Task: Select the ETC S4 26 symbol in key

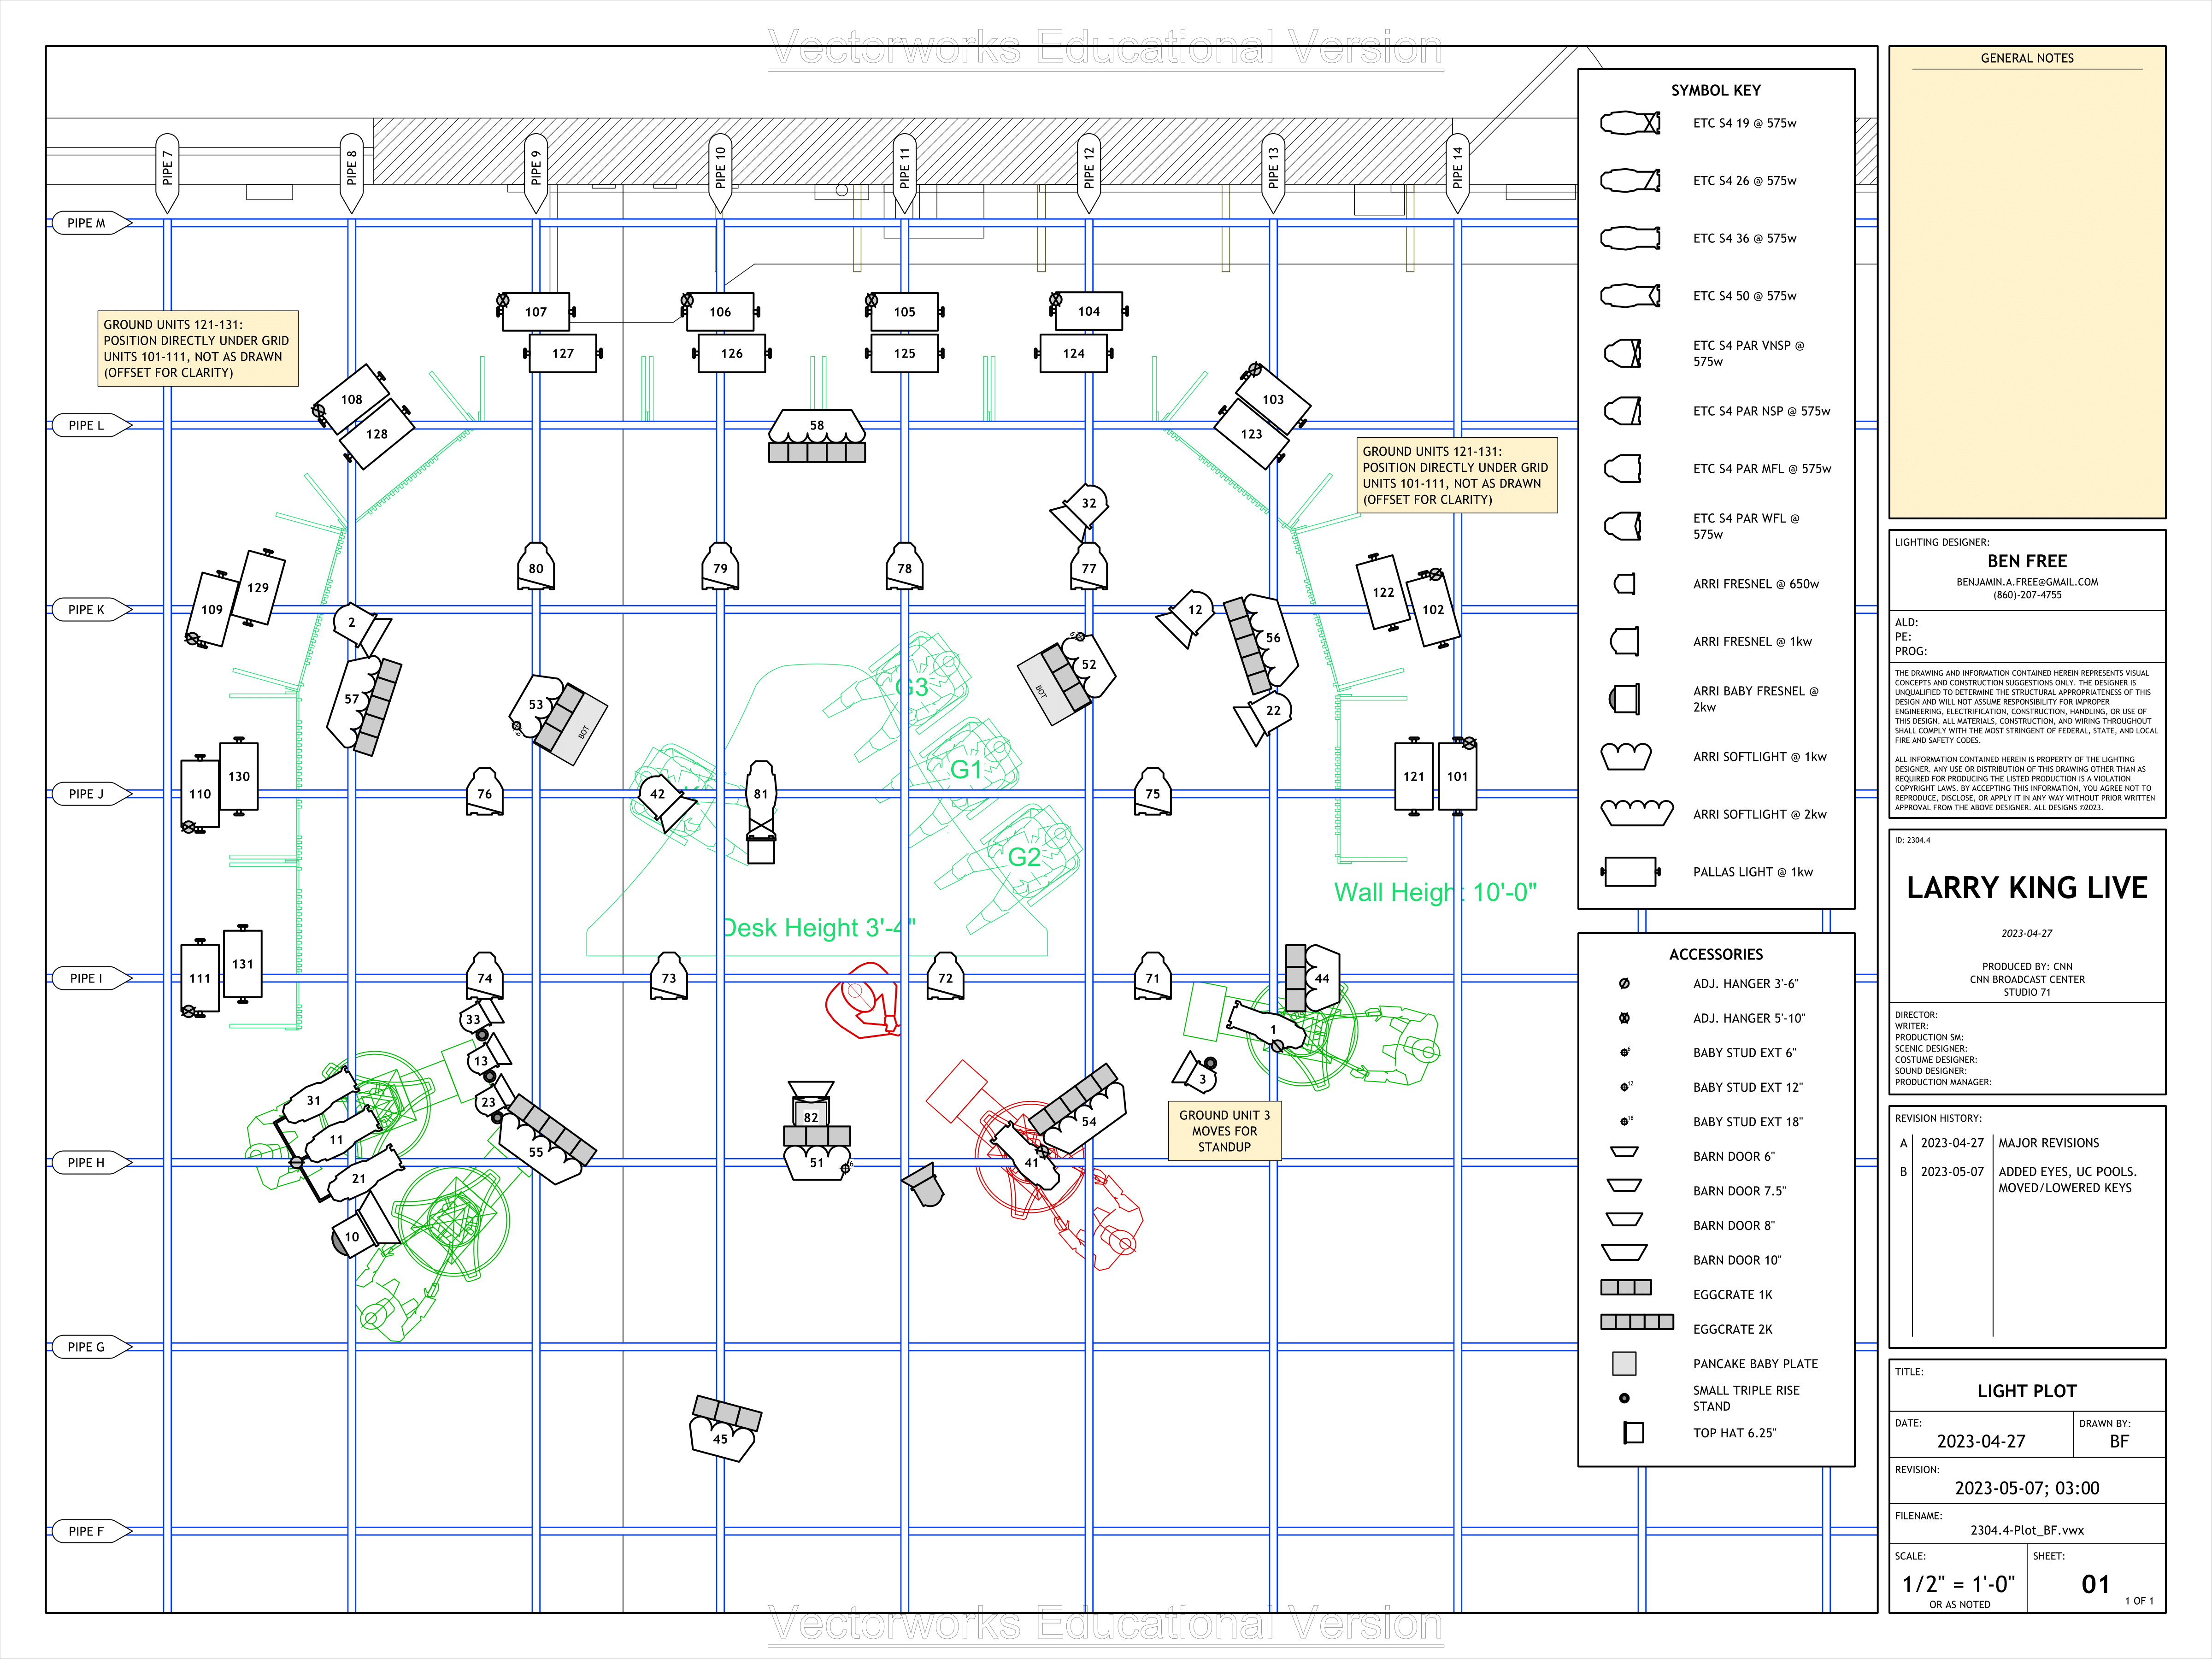Action: (x=1630, y=180)
